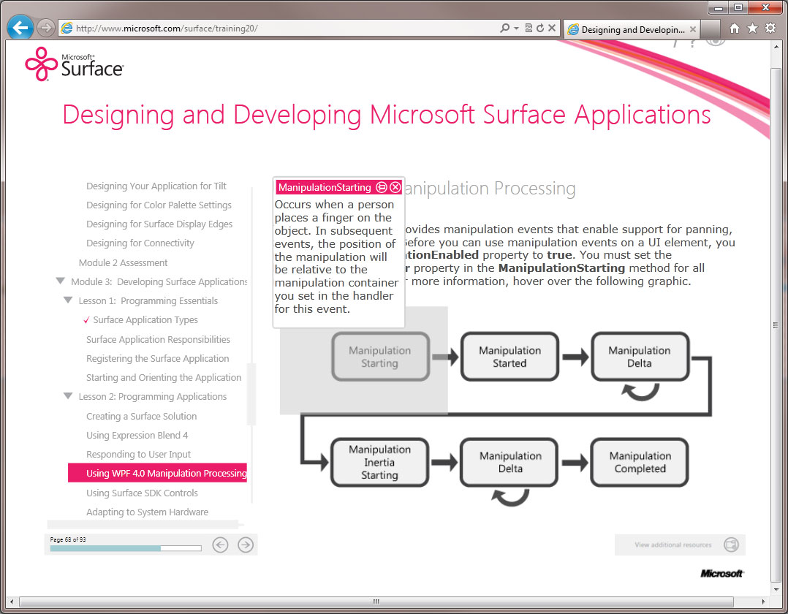Screen dimensions: 788x614
Task: Maximize the browser window
Action: 738,7
